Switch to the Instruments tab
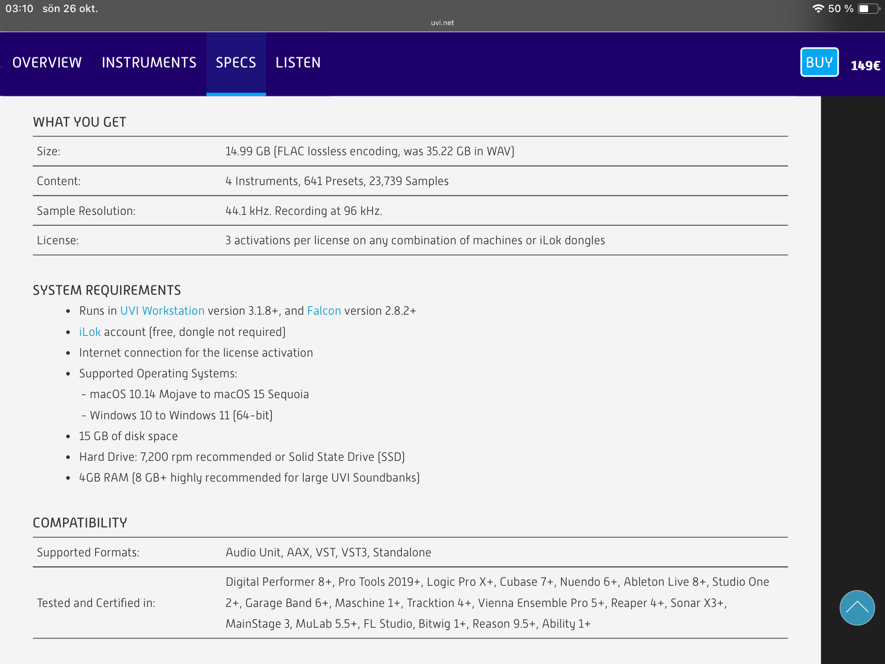This screenshot has height=664, width=885. (x=149, y=63)
